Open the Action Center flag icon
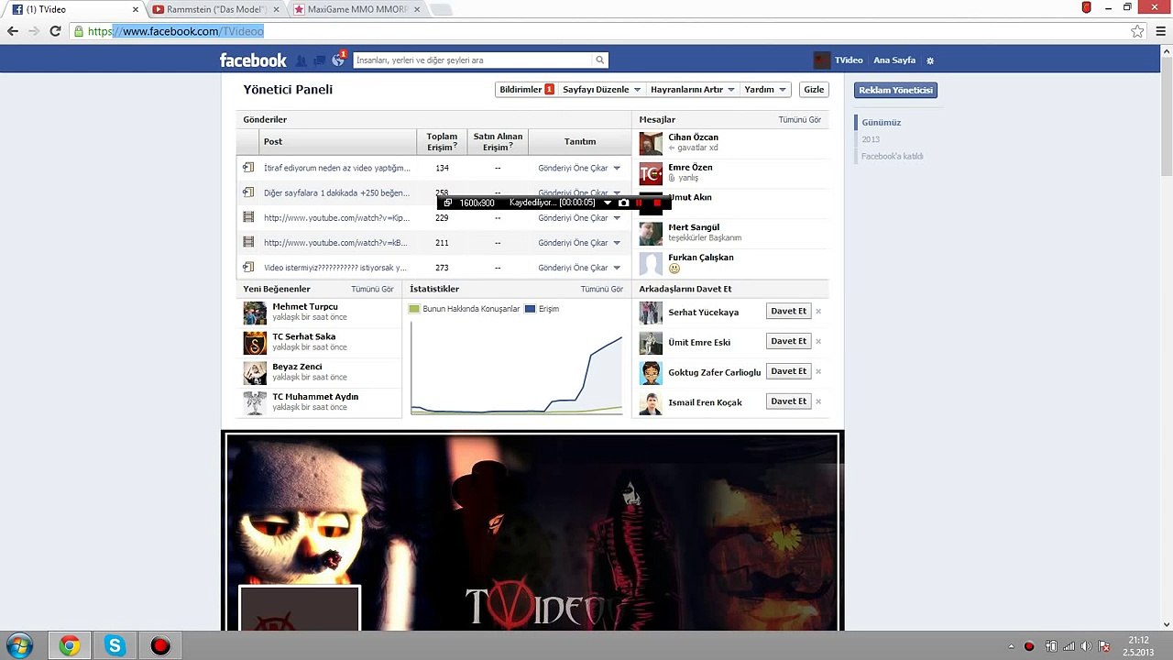 tap(1104, 646)
